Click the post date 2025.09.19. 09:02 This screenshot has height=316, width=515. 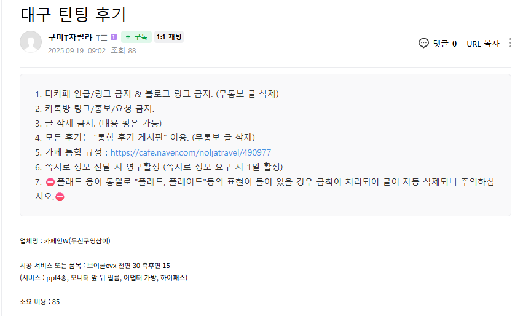click(x=77, y=51)
